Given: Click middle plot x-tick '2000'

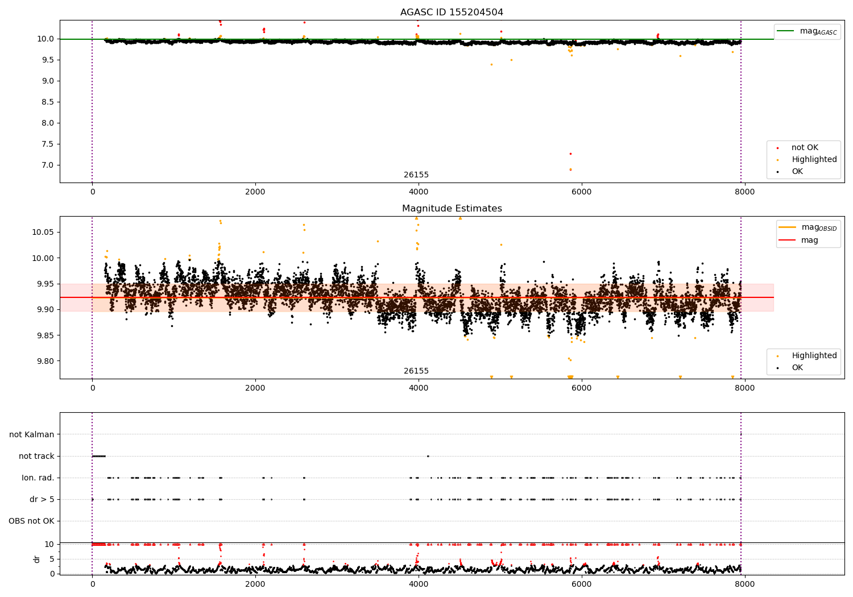Looking at the screenshot, I should [x=255, y=388].
